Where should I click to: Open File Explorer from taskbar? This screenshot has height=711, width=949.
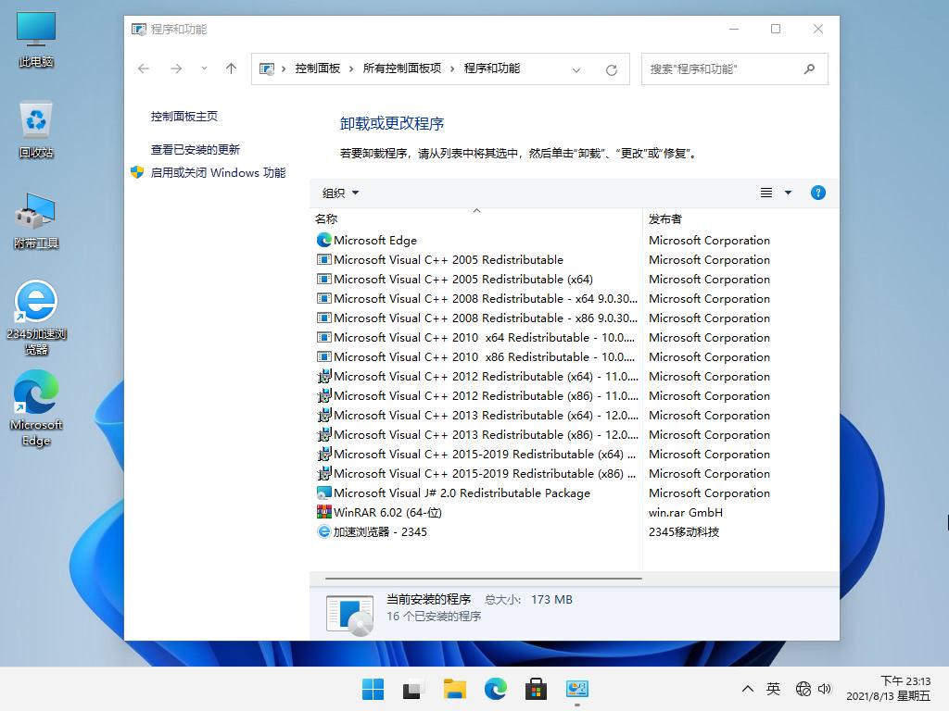(454, 689)
